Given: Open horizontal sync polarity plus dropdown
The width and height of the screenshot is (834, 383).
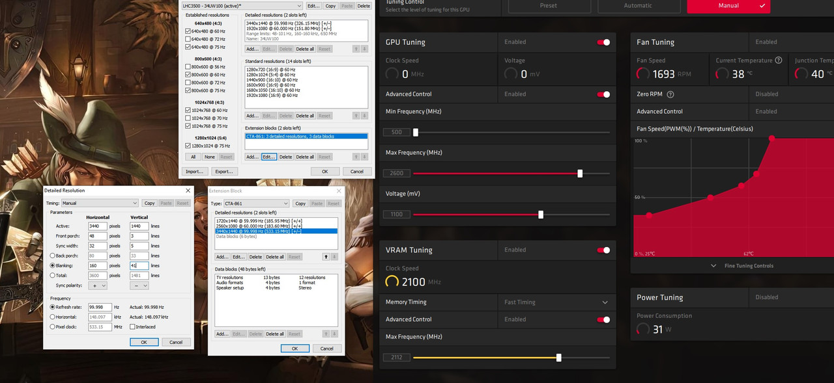Looking at the screenshot, I should (98, 285).
